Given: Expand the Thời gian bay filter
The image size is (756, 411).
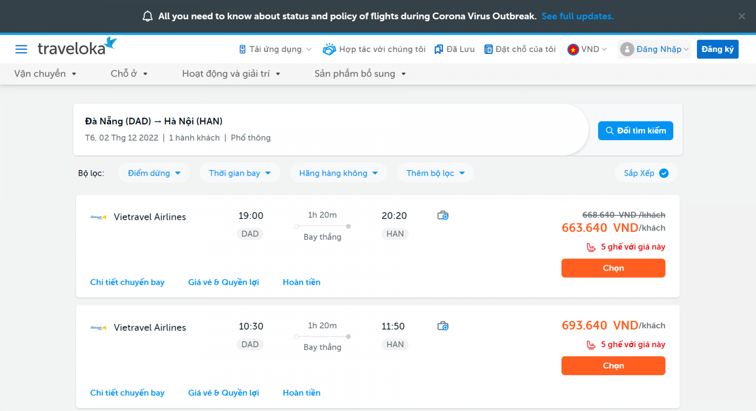Looking at the screenshot, I should click(240, 173).
